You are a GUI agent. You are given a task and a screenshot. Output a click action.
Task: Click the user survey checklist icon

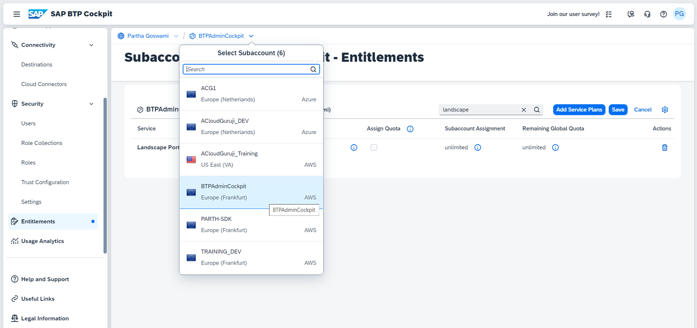click(608, 14)
